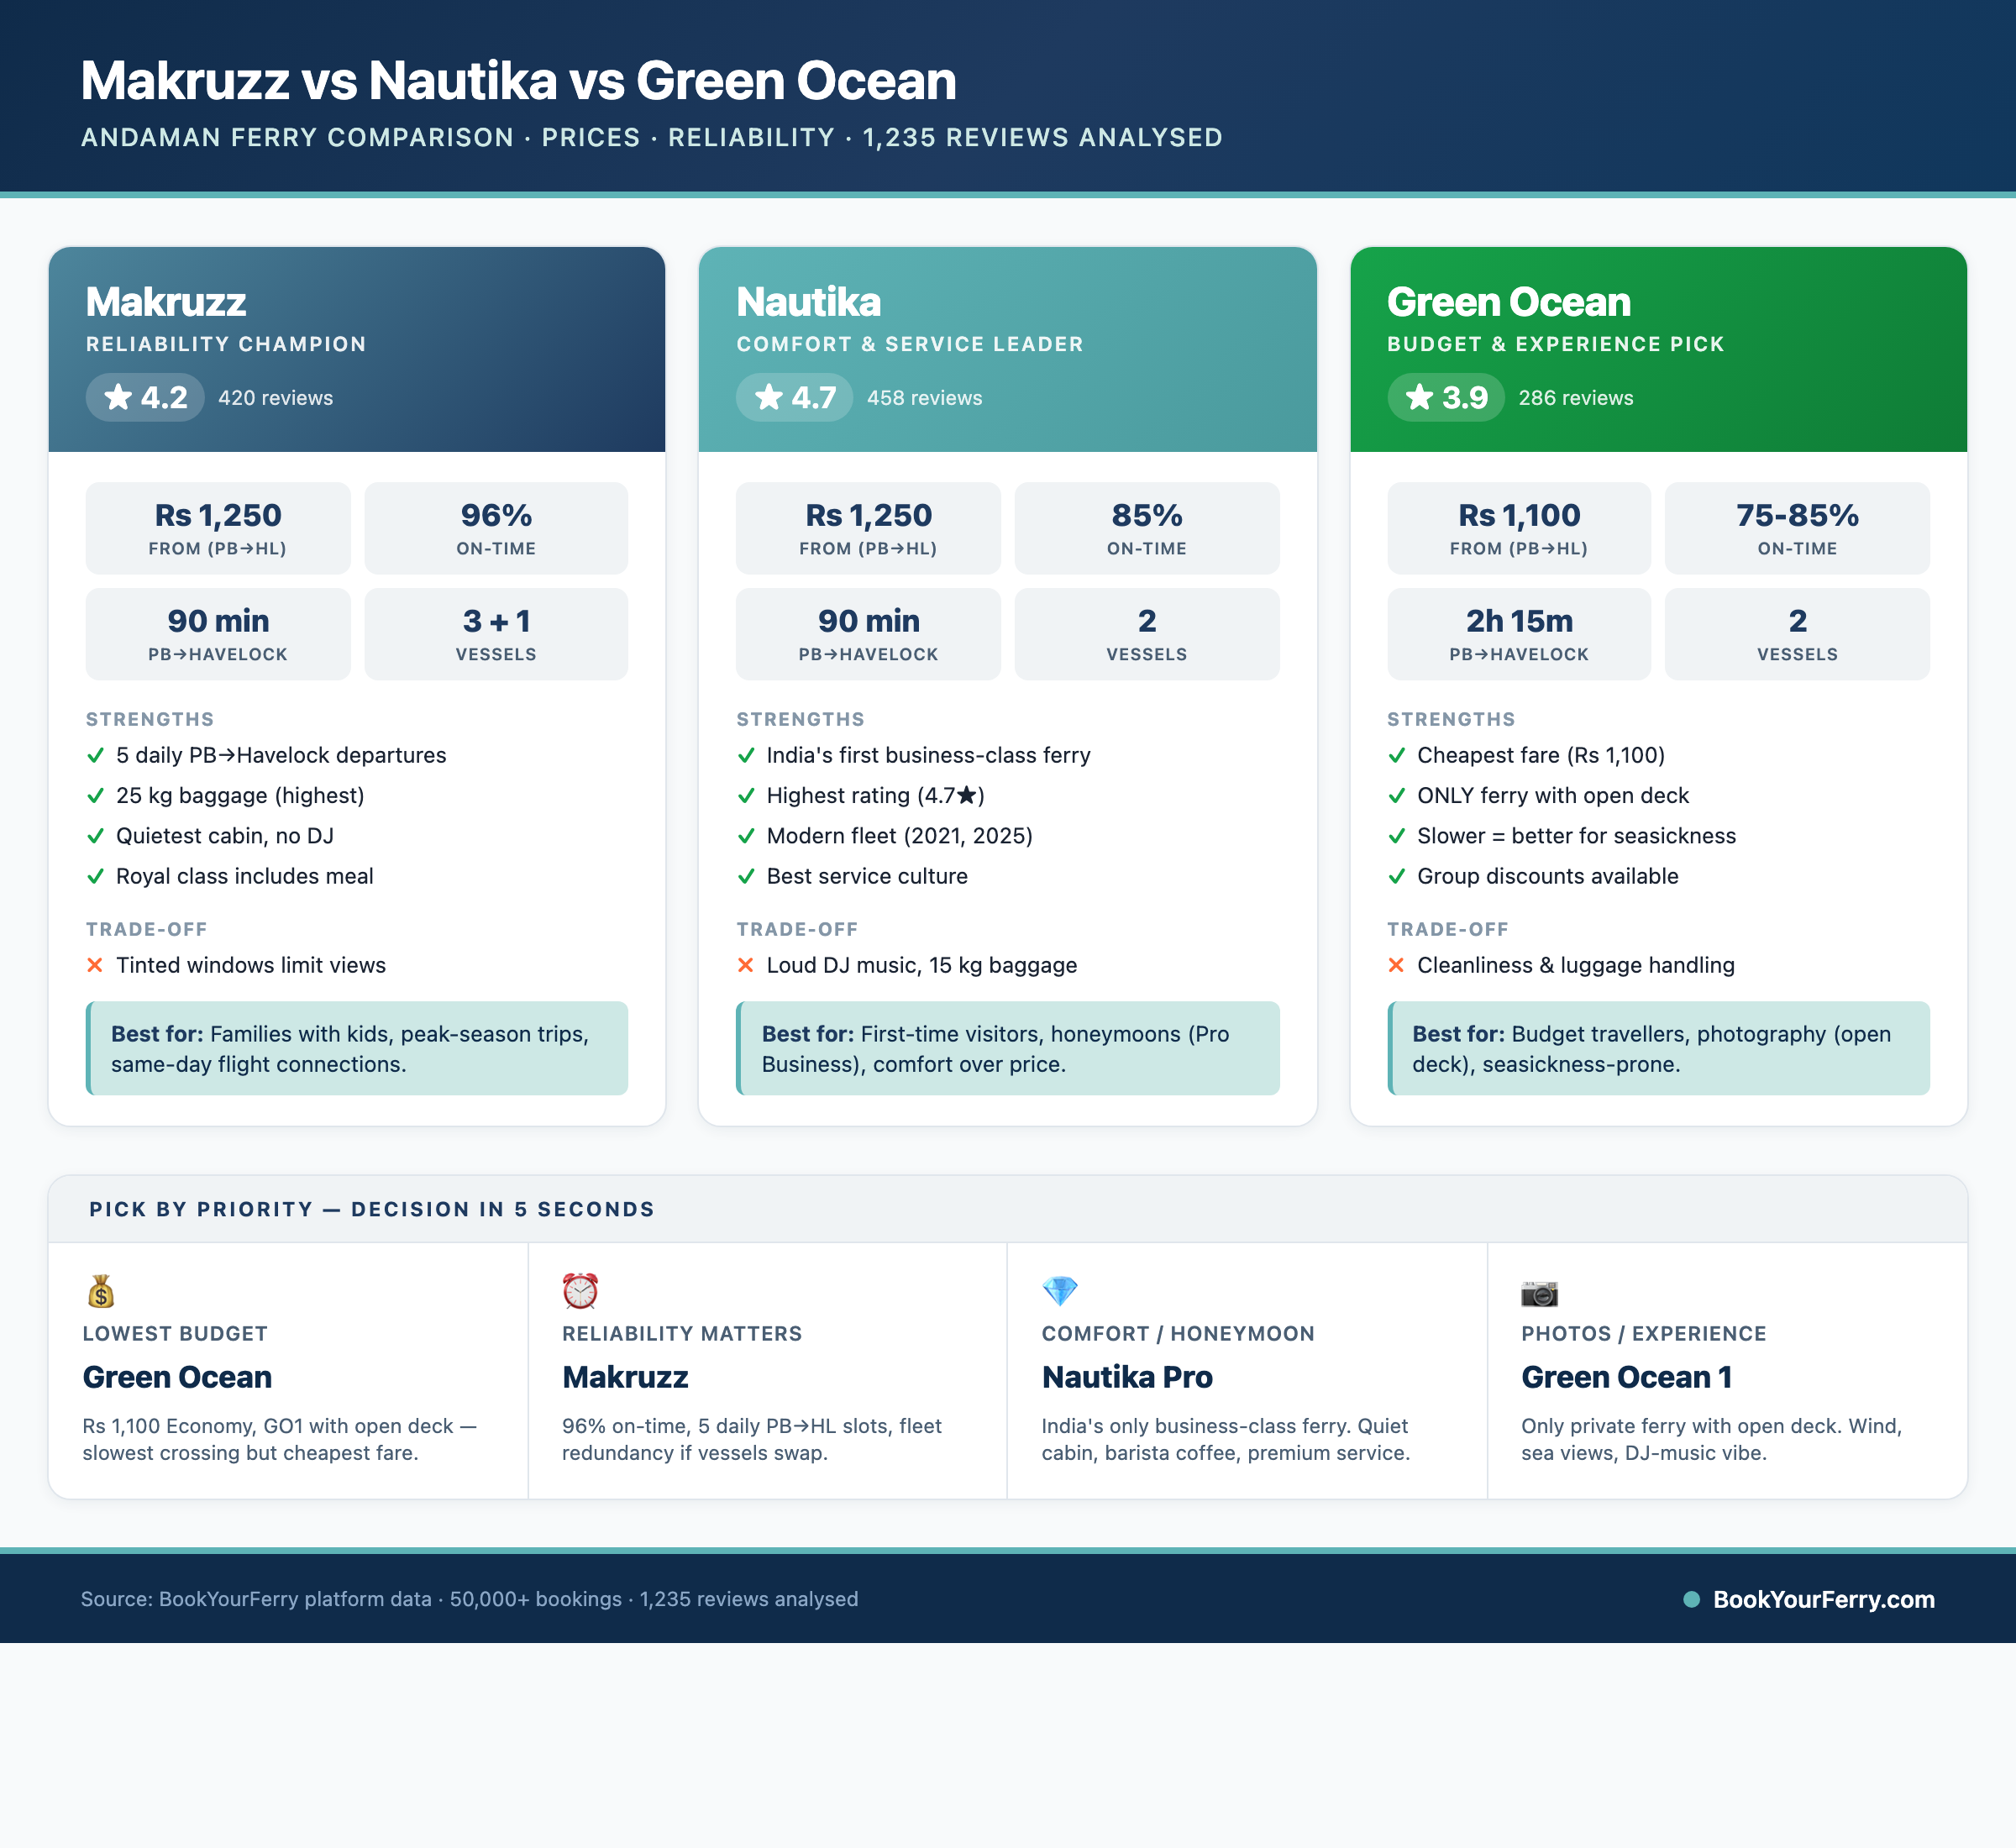This screenshot has width=2016, height=1848.
Task: Click the 'Comfort & Service Leader' subtitle
Action: click(x=910, y=344)
